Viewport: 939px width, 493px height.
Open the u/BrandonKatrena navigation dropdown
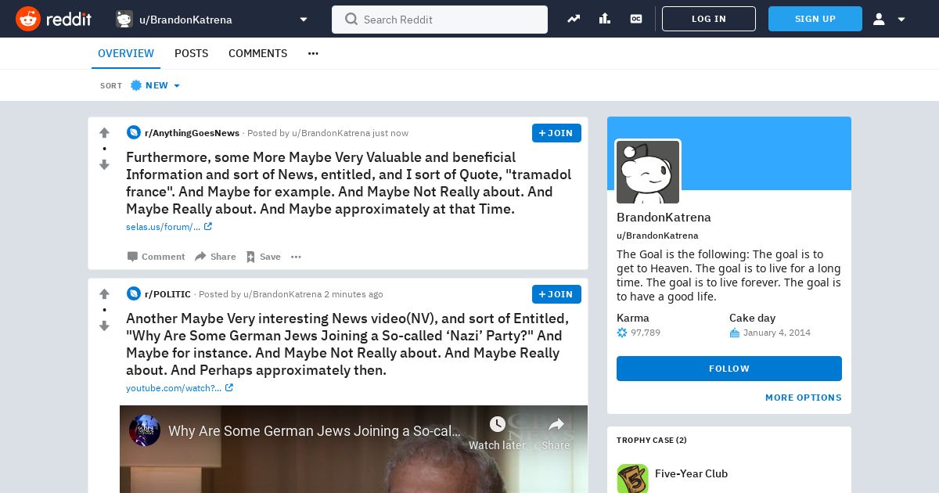[304, 20]
